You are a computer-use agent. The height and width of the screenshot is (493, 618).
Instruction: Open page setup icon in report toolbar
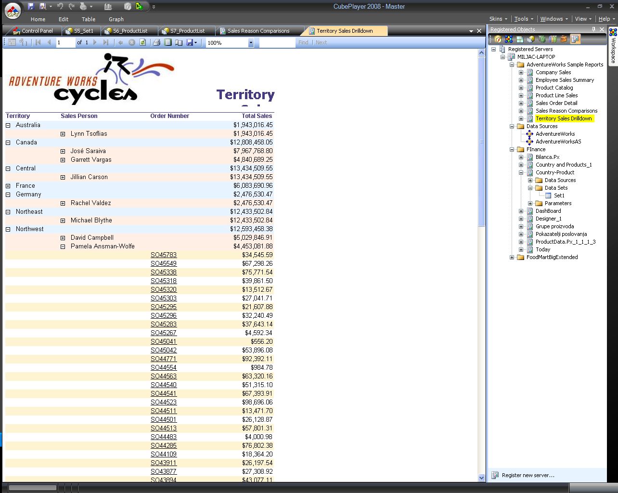pos(179,42)
